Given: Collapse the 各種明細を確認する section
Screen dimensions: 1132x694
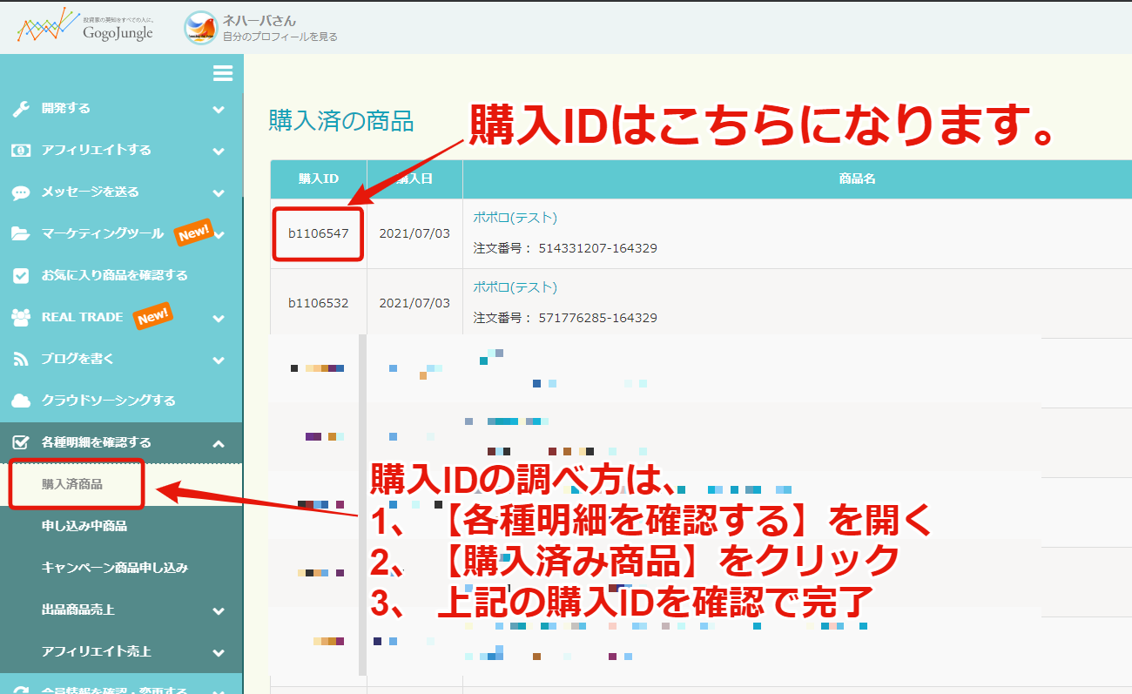Looking at the screenshot, I should click(x=219, y=444).
